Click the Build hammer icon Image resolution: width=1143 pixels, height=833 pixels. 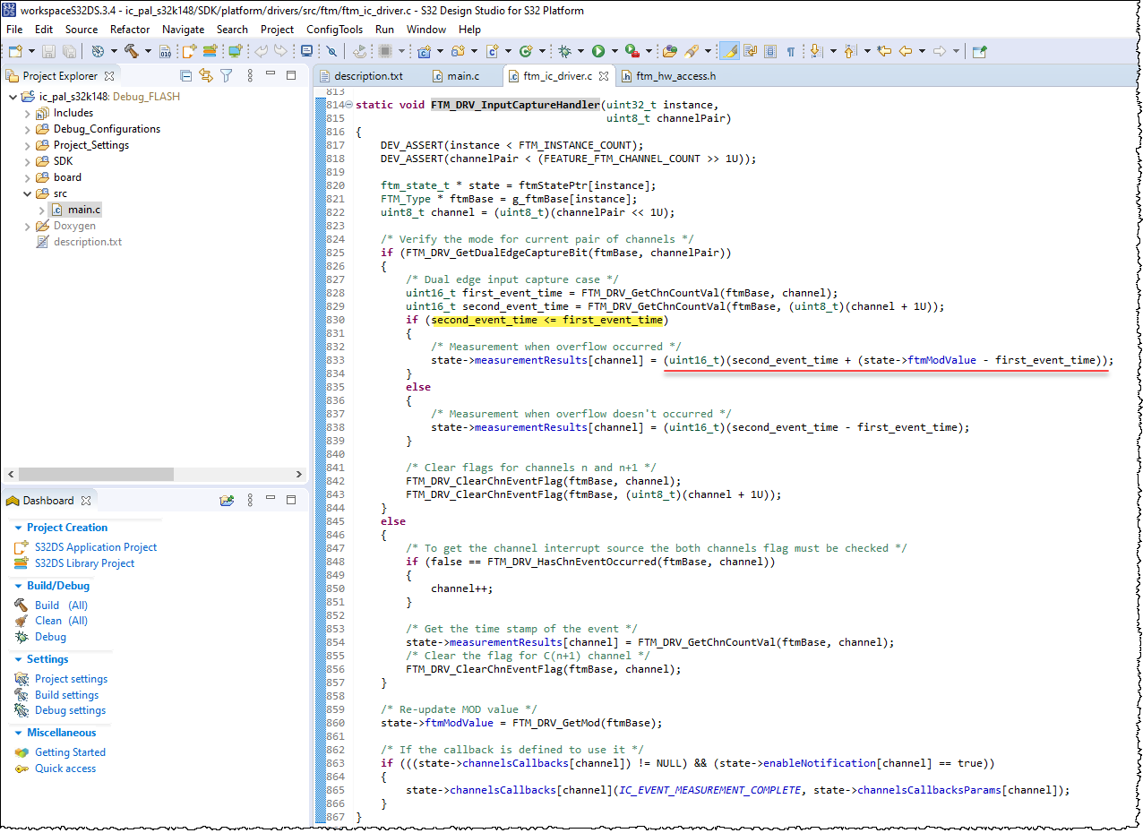click(x=131, y=51)
